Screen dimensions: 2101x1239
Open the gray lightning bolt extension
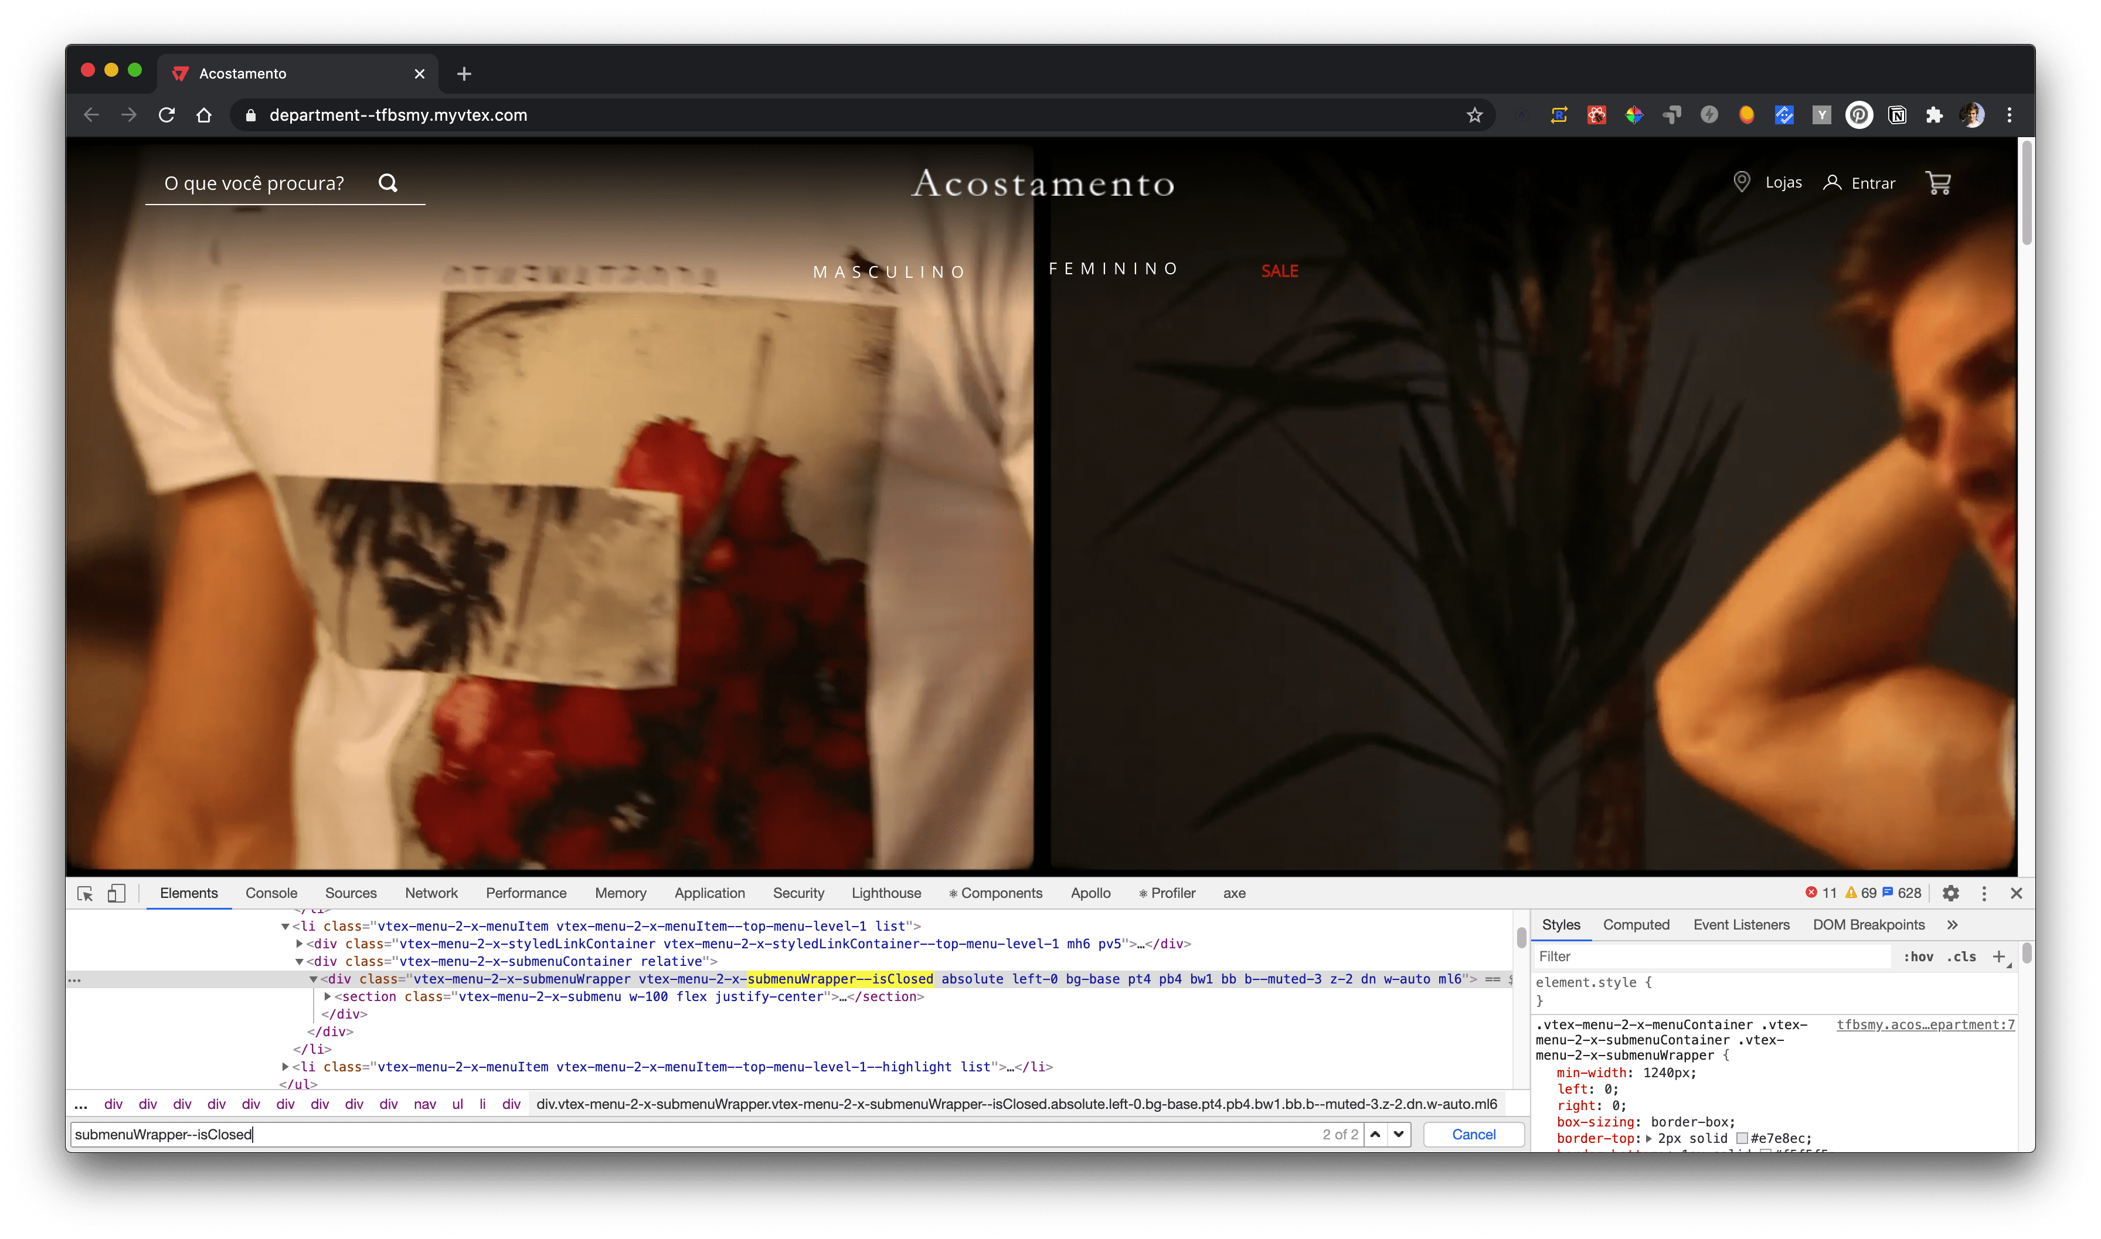[1709, 115]
